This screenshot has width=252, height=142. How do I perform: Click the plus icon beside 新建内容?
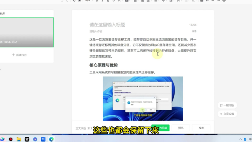tap(13, 55)
